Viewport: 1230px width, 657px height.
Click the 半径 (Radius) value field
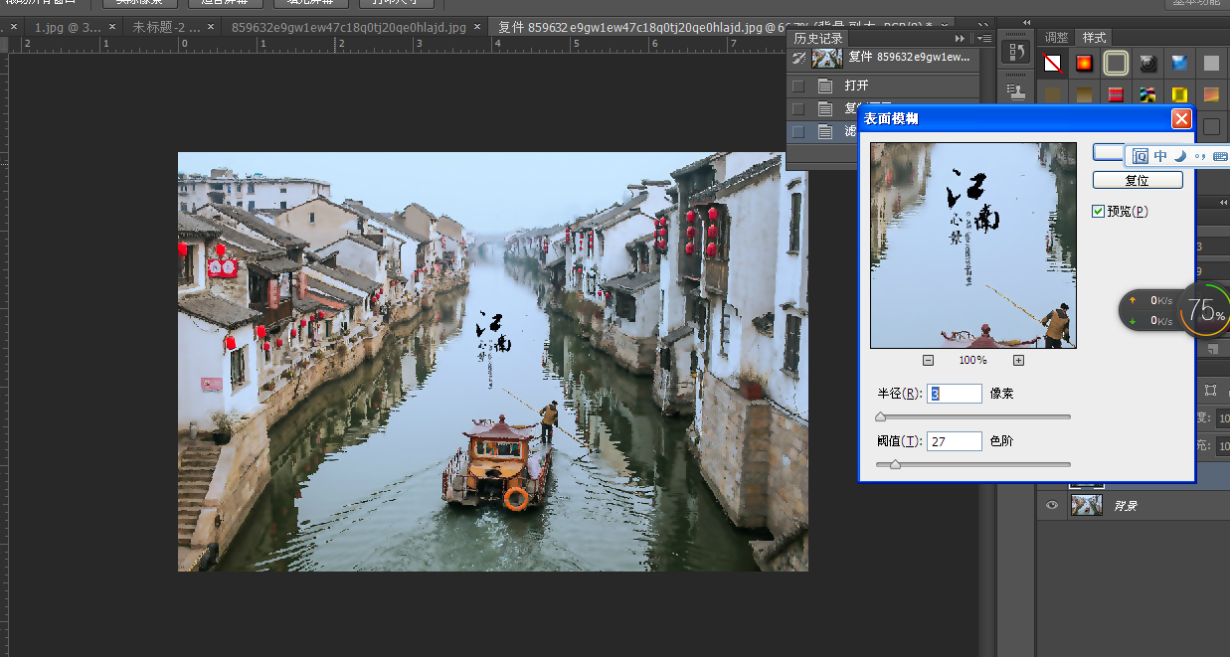[x=955, y=394]
